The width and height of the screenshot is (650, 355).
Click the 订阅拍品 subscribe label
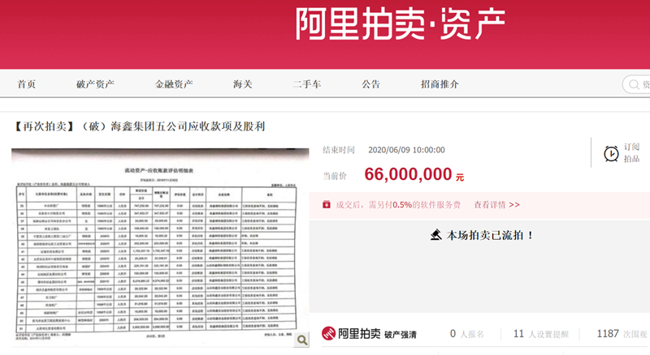632,152
